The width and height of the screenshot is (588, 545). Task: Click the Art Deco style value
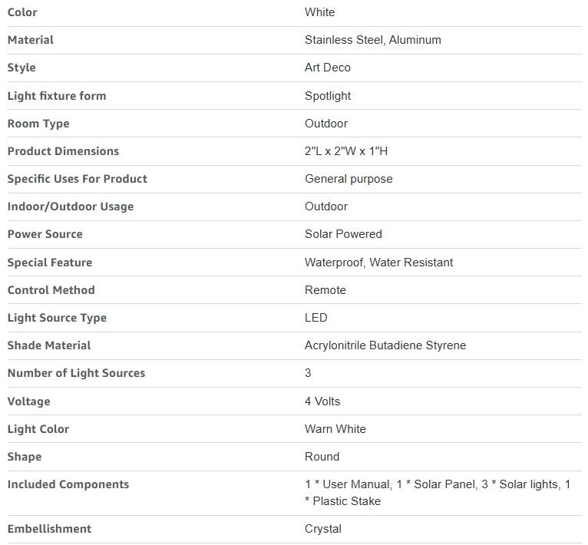point(327,68)
